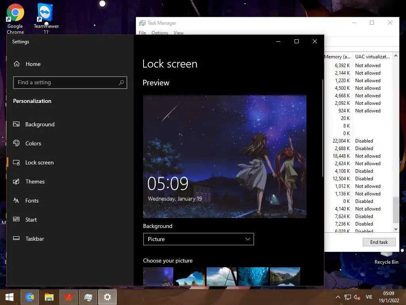The image size is (406, 305).
Task: Open File Explorer from the taskbar
Action: pyautogui.click(x=49, y=297)
